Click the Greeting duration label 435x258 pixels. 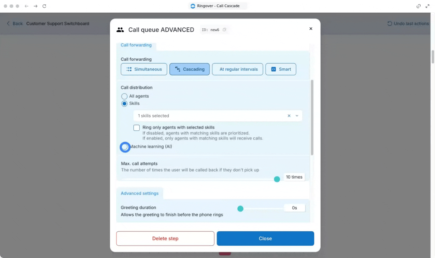tap(138, 207)
